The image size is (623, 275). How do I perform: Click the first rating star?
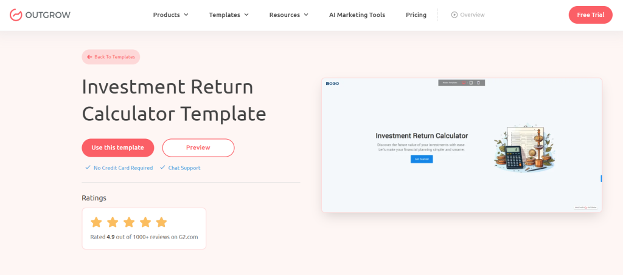(96, 222)
